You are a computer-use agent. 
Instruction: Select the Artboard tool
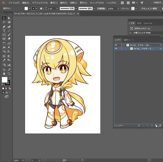click(x=4, y=70)
